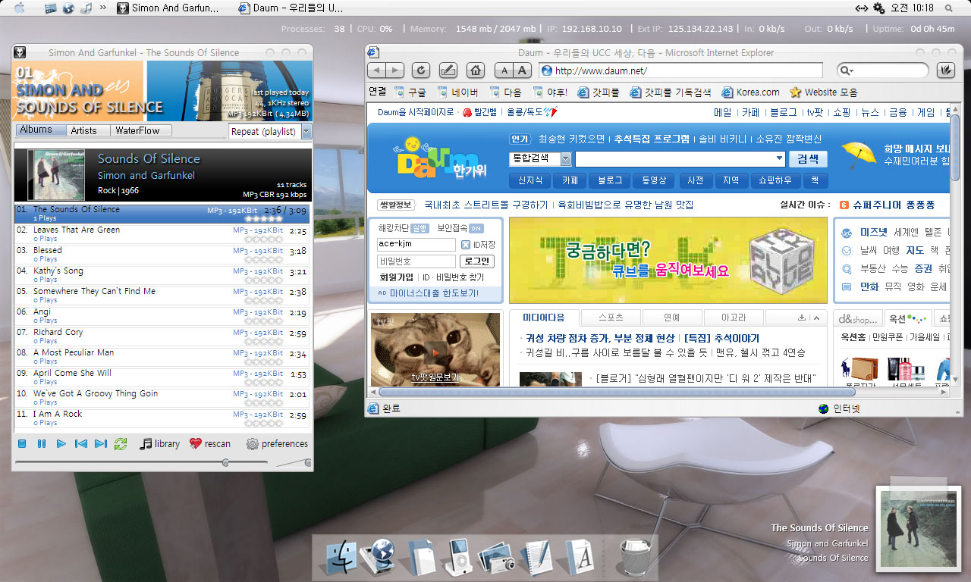Pause the current song

[x=42, y=443]
